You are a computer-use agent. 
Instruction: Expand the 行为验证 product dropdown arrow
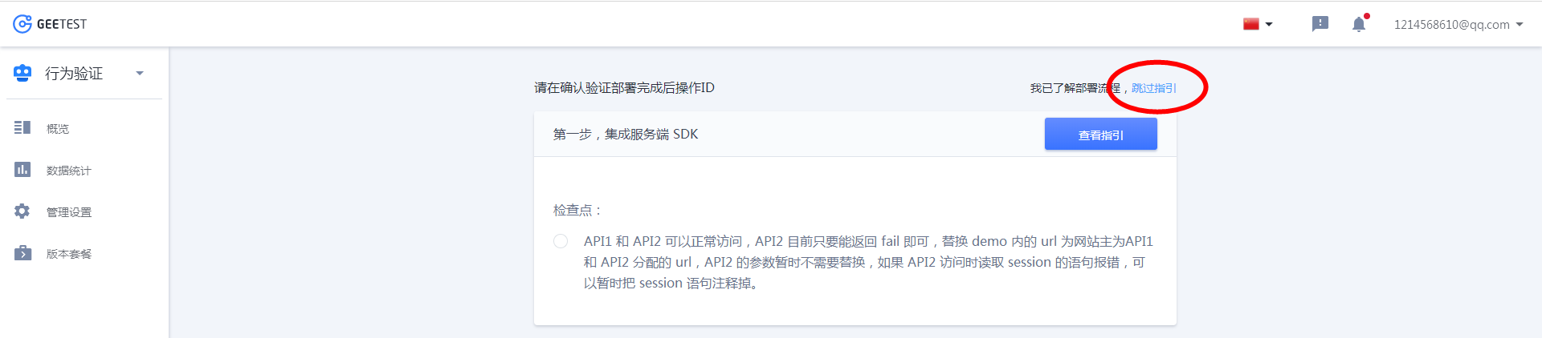tap(140, 73)
